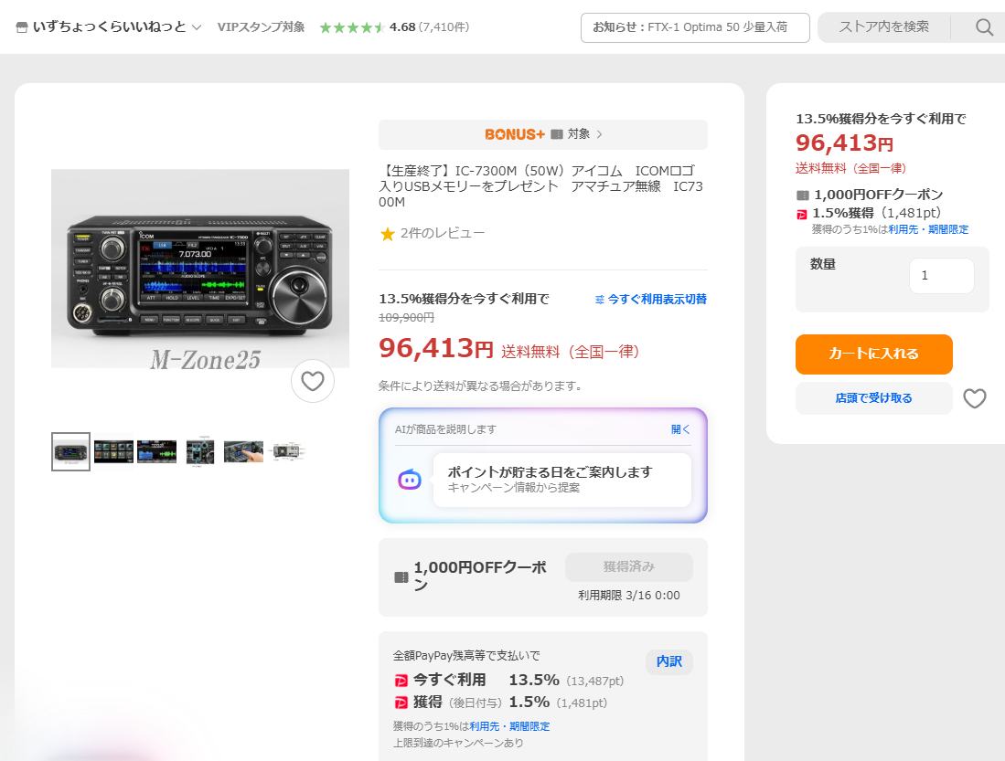1005x761 pixels.
Task: Click the green rating stars
Action: click(351, 27)
